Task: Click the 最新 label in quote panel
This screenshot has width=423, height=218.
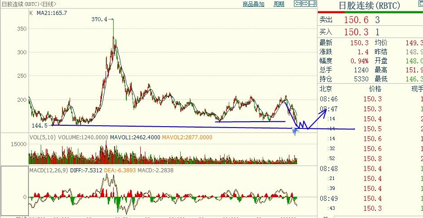Action: coord(326,43)
